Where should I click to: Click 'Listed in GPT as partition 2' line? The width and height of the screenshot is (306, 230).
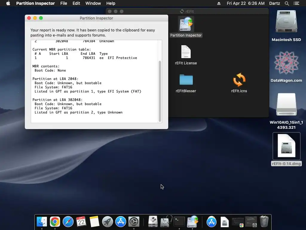[x=79, y=112]
